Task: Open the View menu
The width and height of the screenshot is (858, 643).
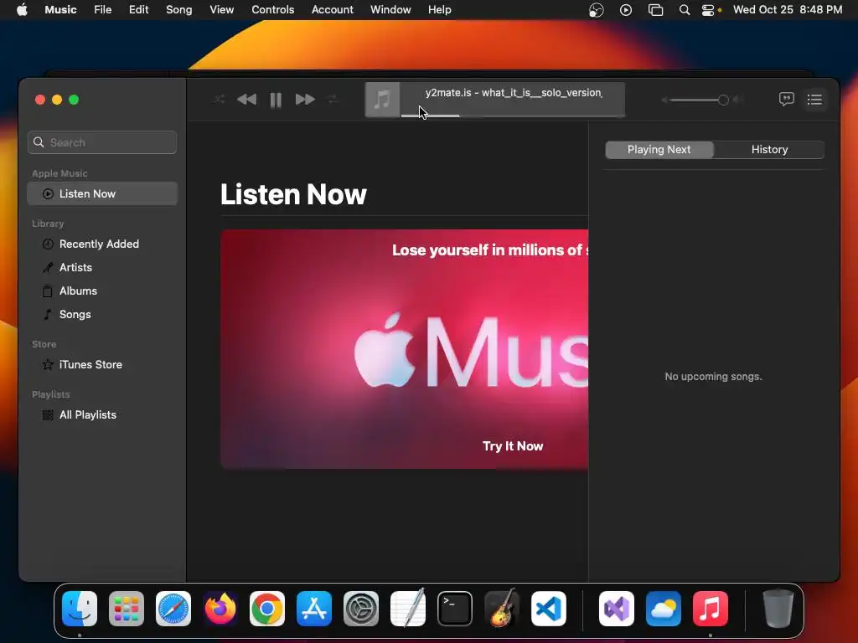Action: click(221, 10)
